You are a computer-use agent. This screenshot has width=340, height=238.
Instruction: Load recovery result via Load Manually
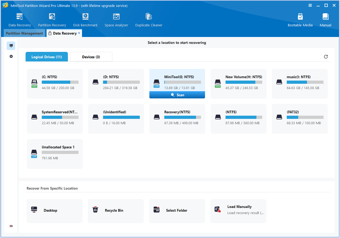(238, 211)
